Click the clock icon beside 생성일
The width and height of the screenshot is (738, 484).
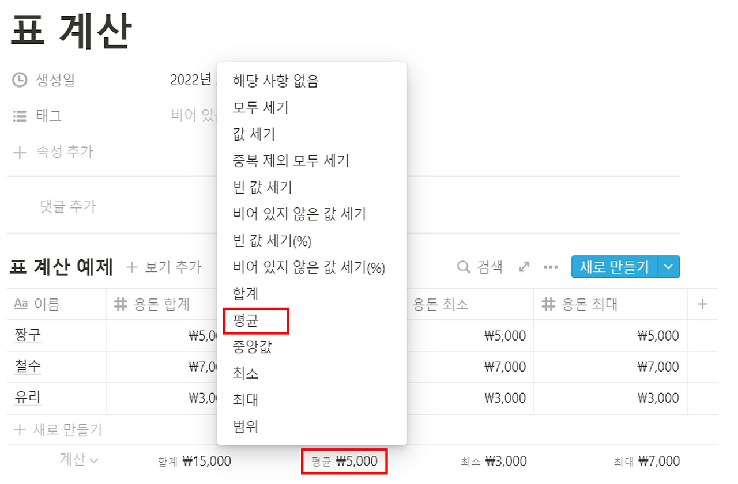tap(20, 80)
